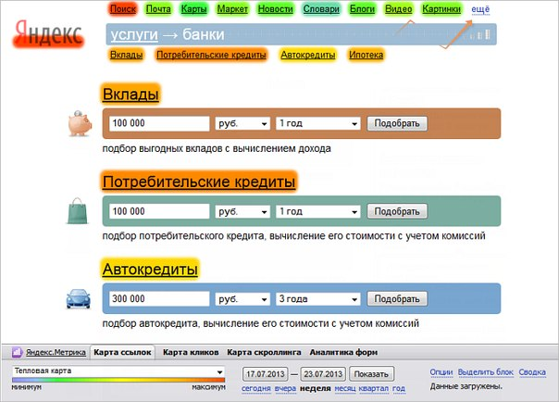Select the сегодня period link

[256, 388]
